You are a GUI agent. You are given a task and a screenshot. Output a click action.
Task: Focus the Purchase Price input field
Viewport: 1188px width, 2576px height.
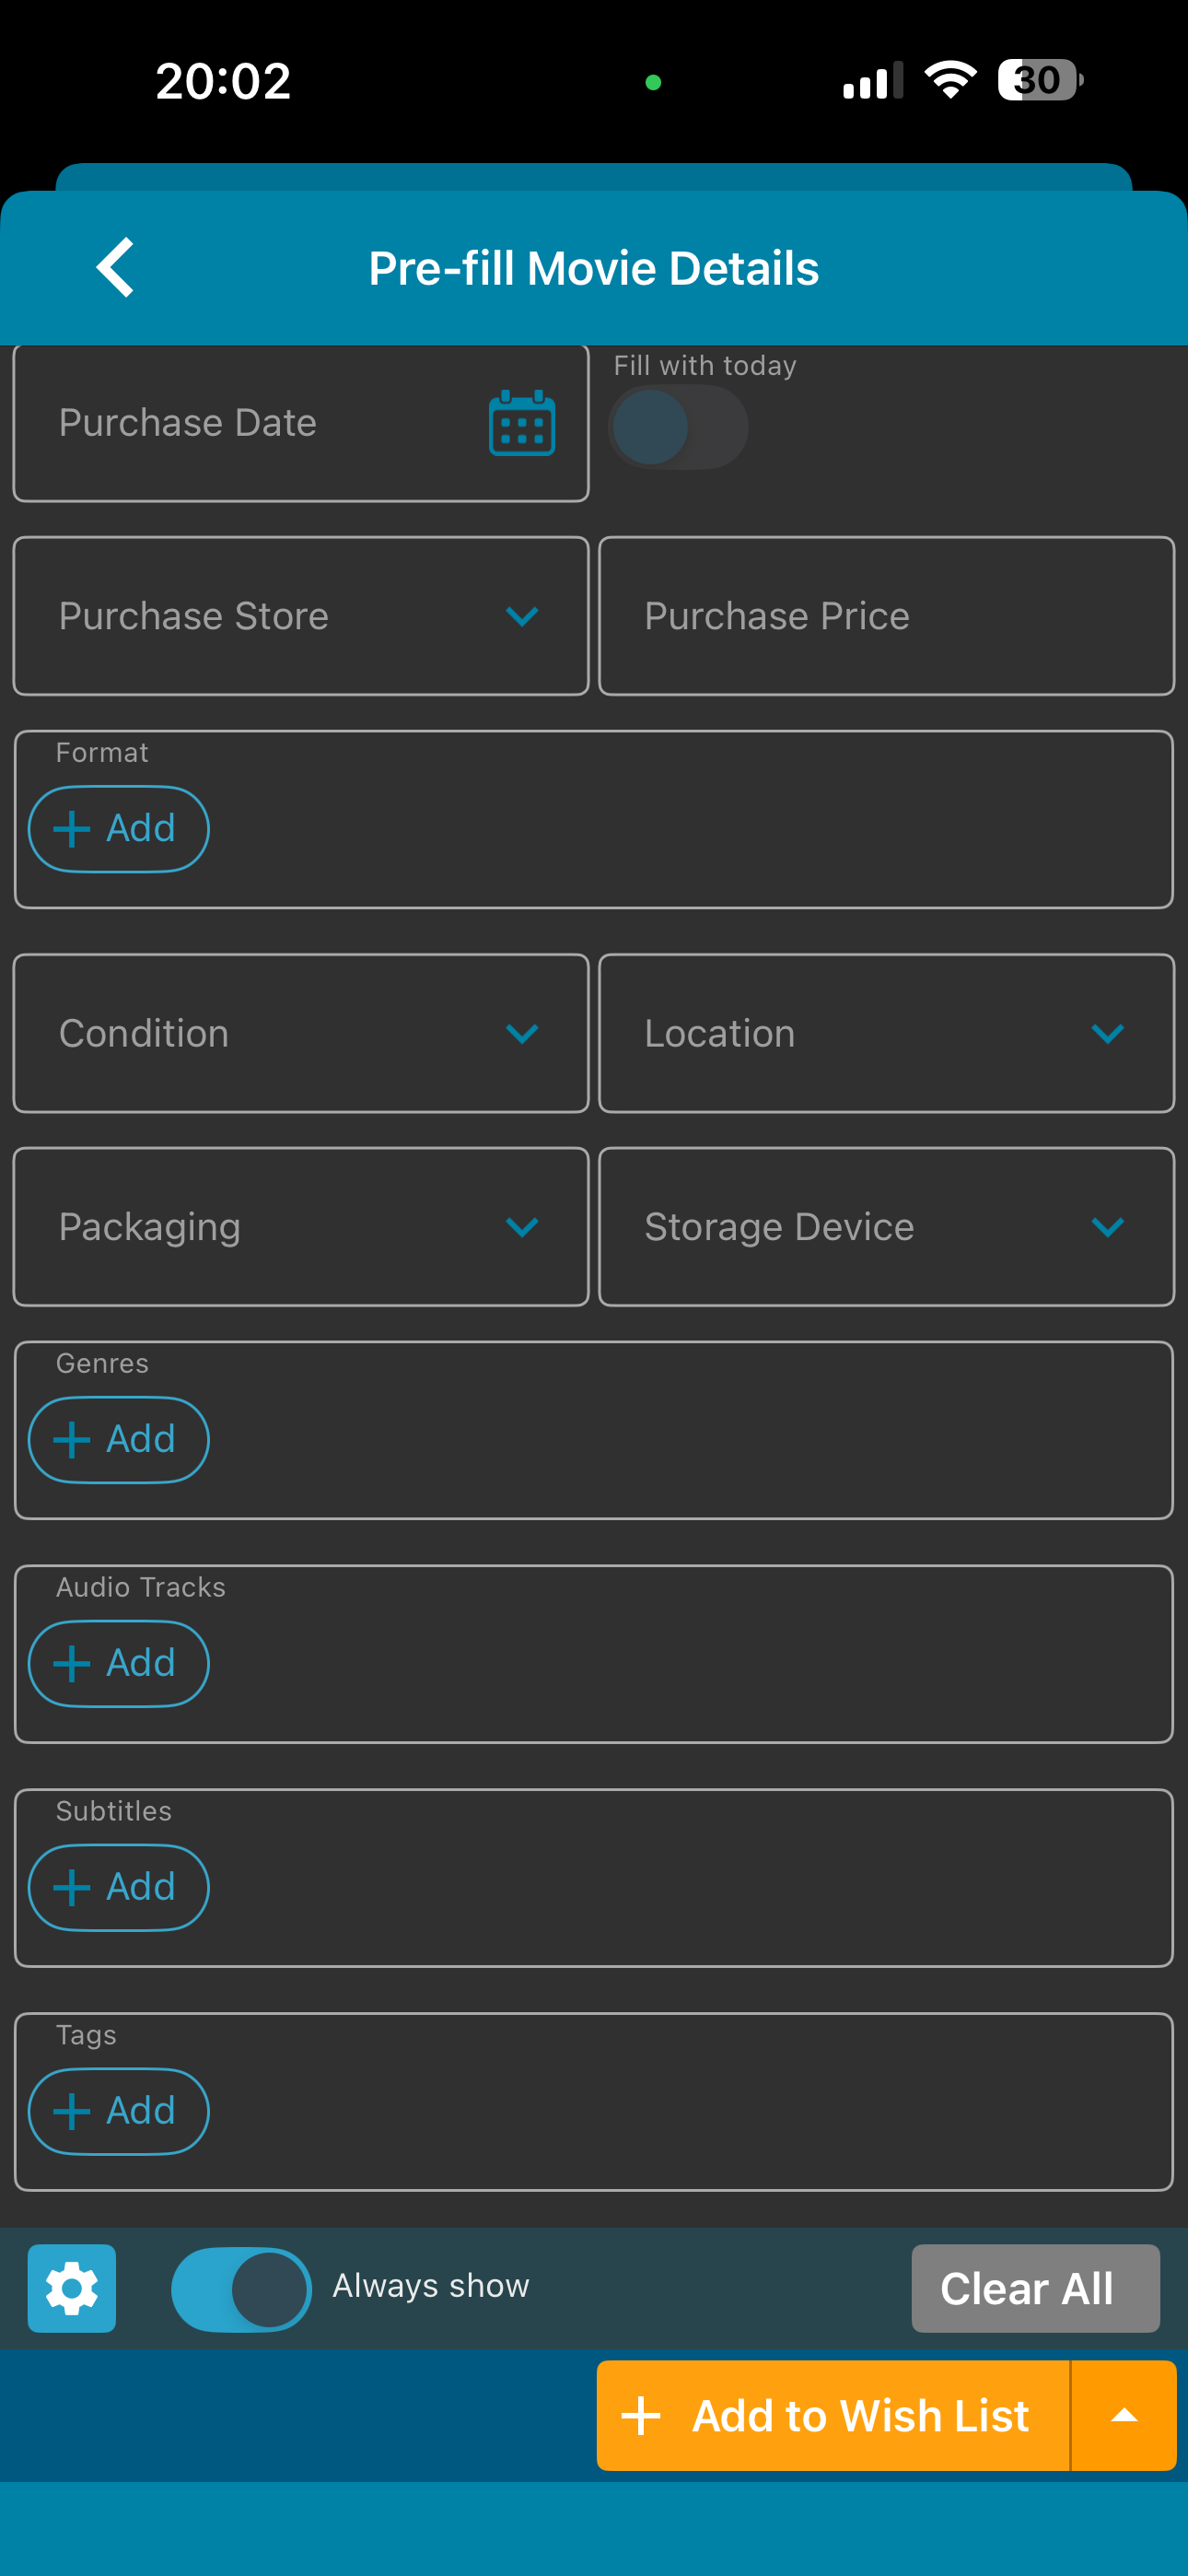(x=886, y=616)
